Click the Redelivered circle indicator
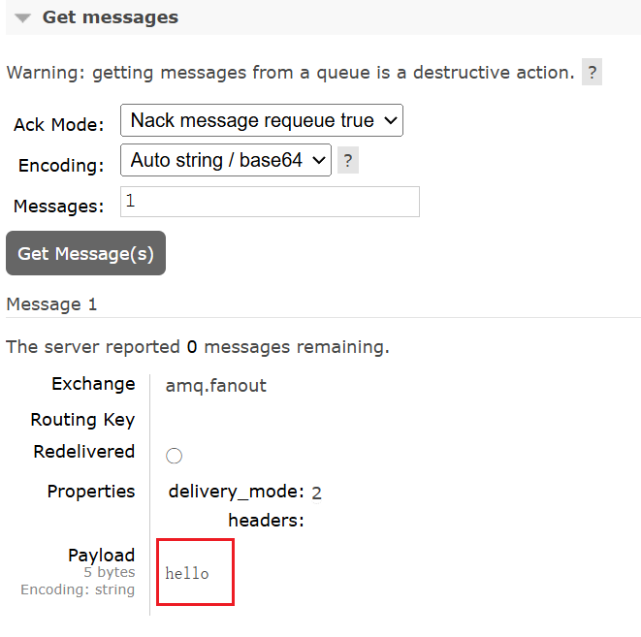Image resolution: width=641 pixels, height=637 pixels. click(175, 456)
